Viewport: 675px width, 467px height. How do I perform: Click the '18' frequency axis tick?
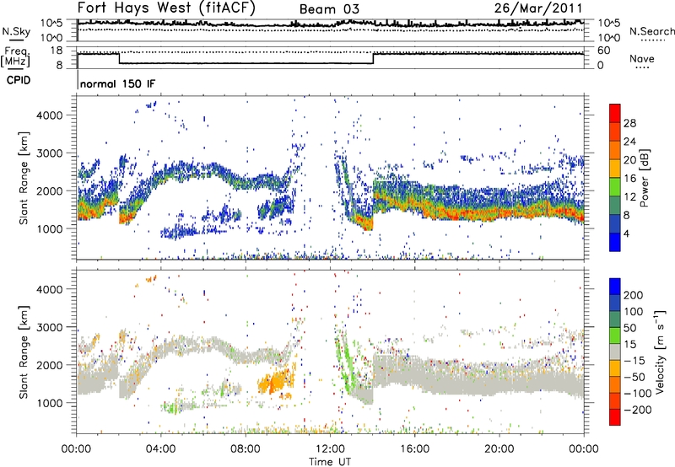(x=56, y=51)
